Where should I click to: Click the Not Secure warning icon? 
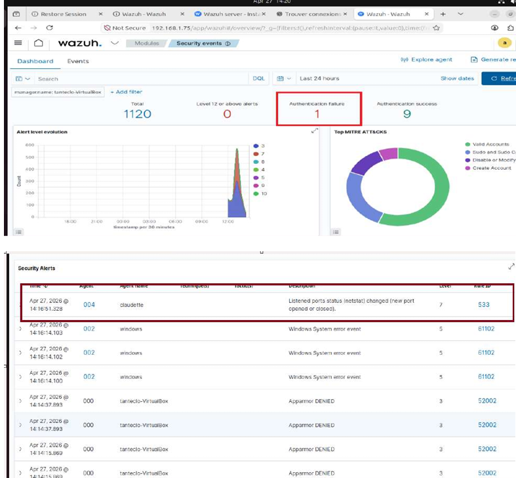pos(107,28)
